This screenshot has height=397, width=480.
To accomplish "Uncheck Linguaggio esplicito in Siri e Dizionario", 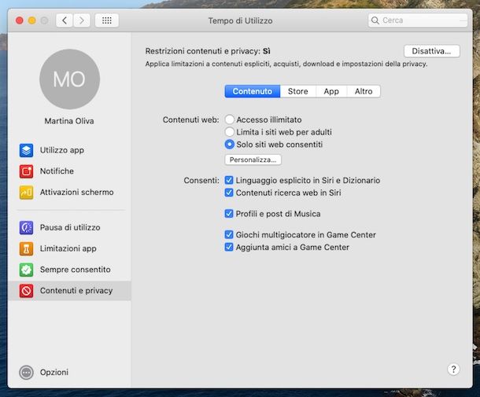I will click(x=229, y=180).
